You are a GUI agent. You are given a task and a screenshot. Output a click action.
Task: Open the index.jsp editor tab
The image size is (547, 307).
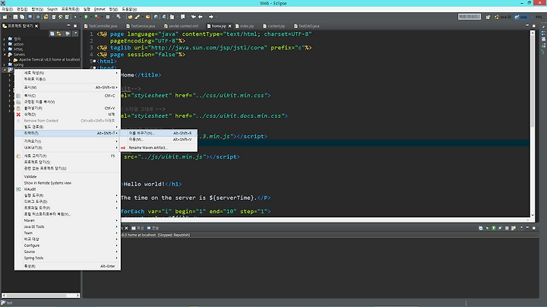pyautogui.click(x=245, y=26)
